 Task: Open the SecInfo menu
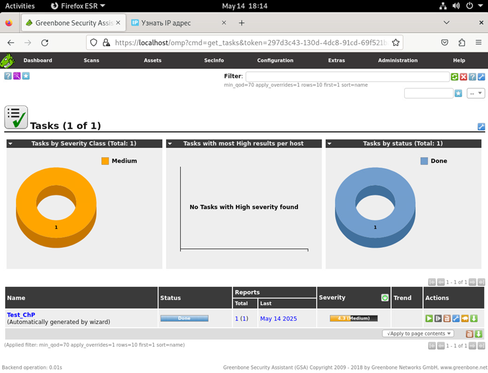point(214,60)
